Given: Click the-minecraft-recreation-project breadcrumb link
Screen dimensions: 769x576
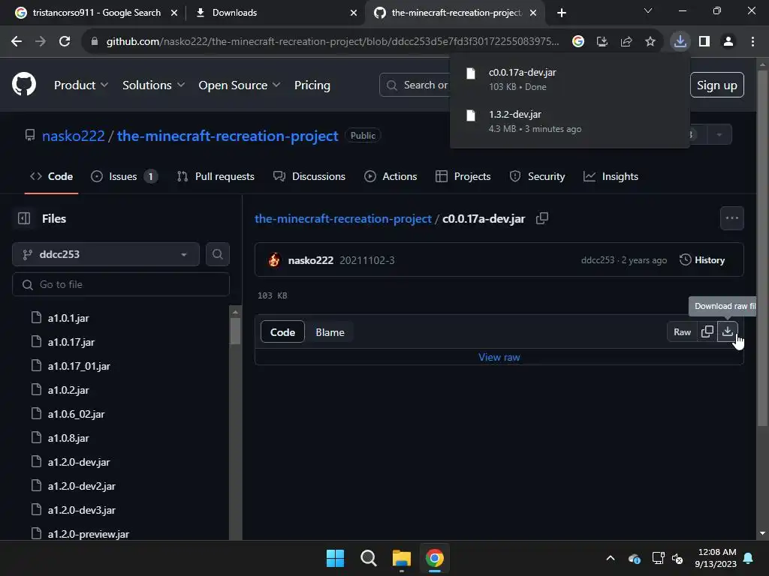Looking at the screenshot, I should [342, 218].
